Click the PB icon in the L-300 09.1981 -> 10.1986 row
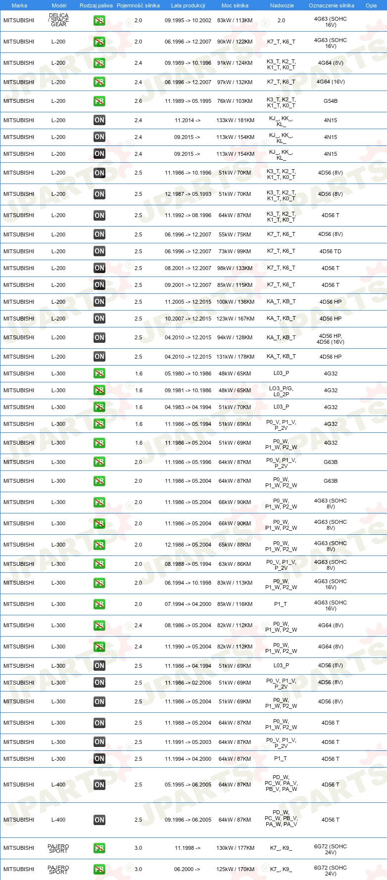 pyautogui.click(x=99, y=390)
